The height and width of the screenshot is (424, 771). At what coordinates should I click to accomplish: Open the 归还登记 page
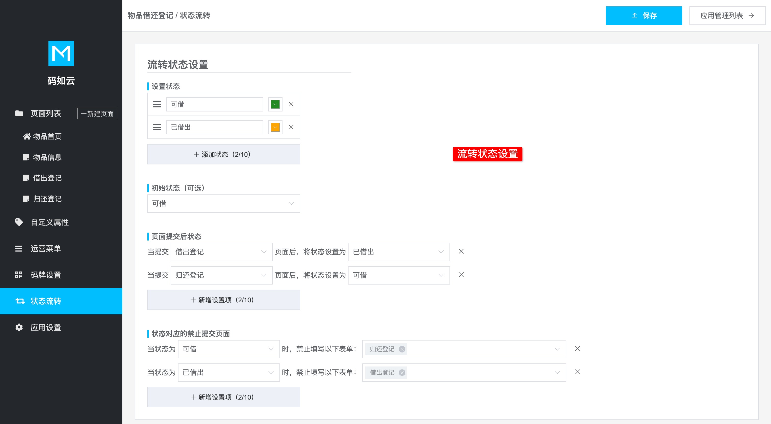click(47, 199)
